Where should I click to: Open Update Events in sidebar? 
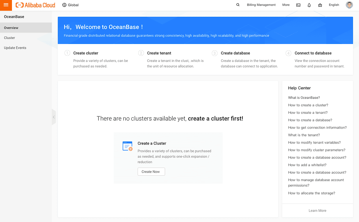click(26, 48)
